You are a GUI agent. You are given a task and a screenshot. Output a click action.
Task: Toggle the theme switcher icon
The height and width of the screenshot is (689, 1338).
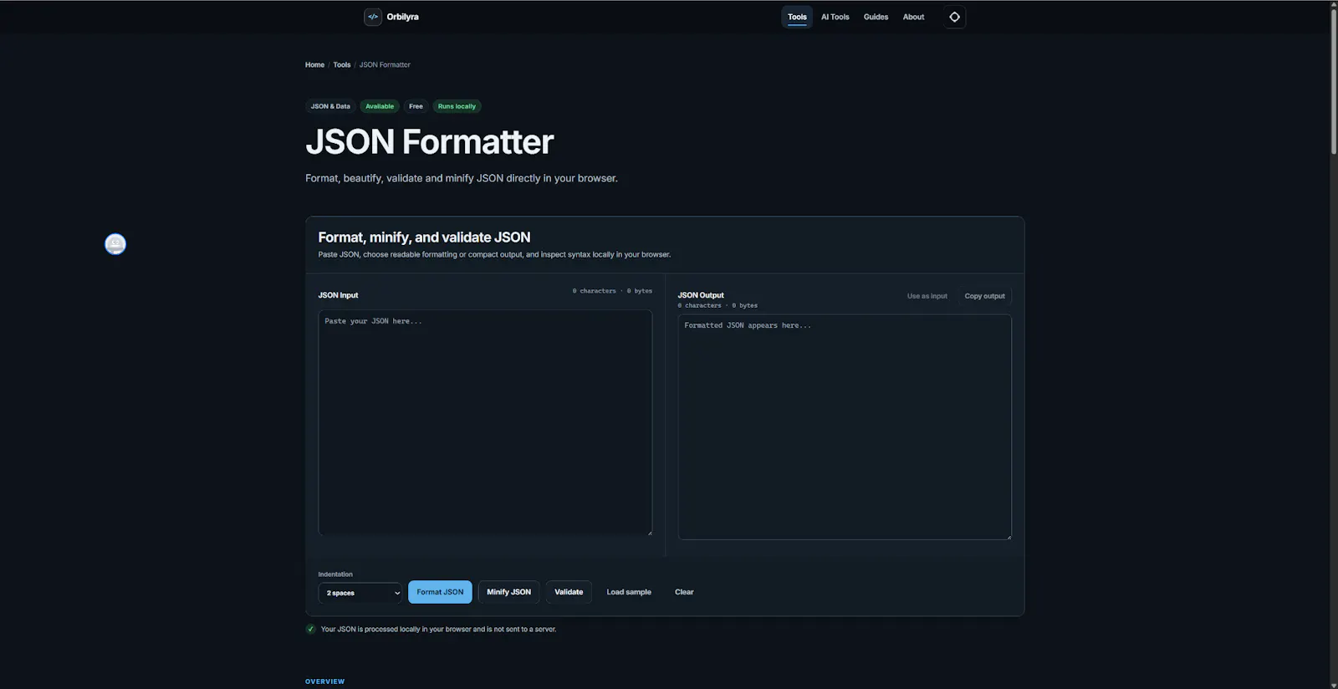(x=954, y=17)
